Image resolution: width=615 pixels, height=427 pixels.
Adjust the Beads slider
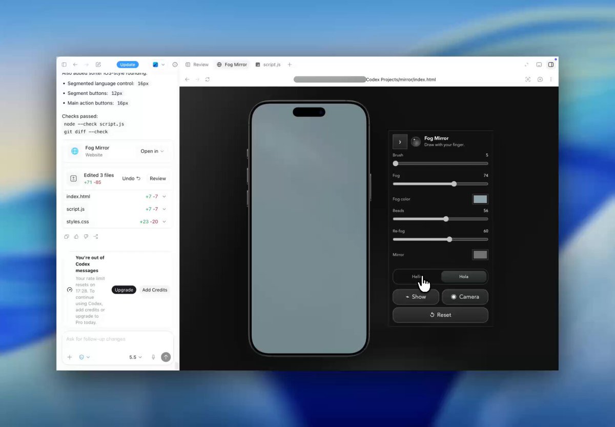pyautogui.click(x=440, y=219)
